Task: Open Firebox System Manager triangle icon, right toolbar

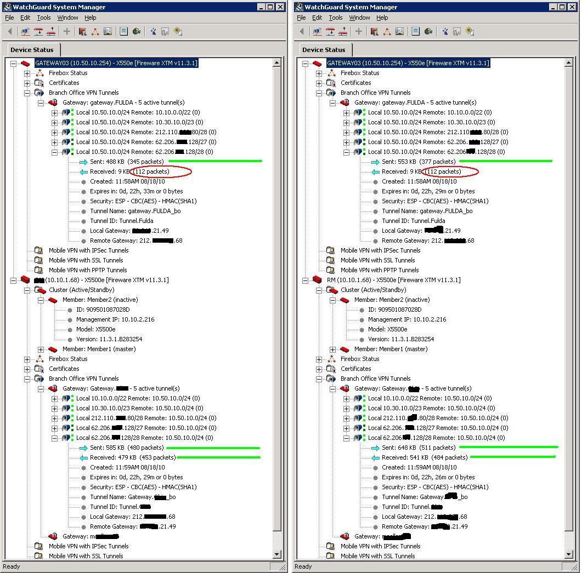Action: (x=387, y=31)
